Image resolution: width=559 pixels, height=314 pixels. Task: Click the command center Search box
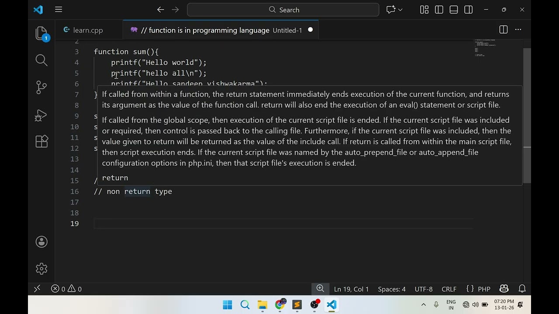pos(283,10)
